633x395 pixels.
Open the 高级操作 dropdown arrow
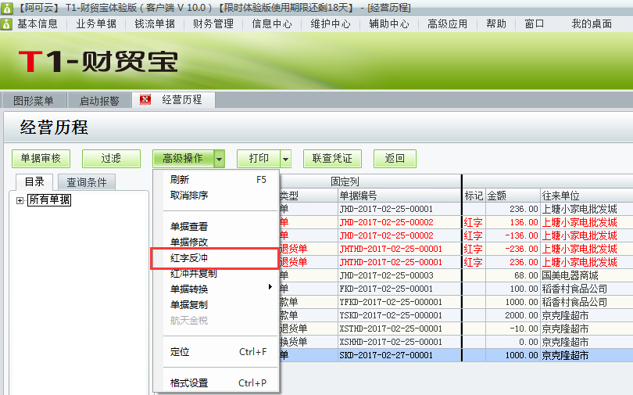219,159
